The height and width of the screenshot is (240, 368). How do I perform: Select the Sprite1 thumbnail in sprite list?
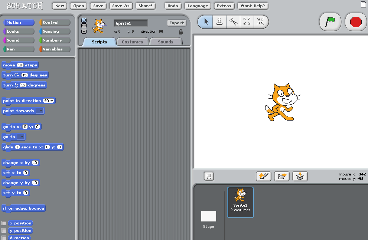click(240, 202)
